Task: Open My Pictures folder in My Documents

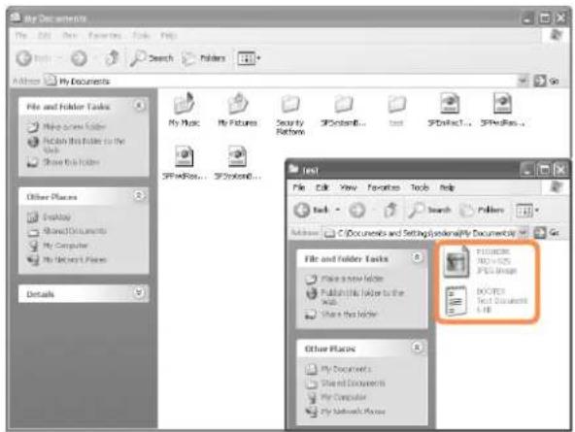Action: coord(237,110)
